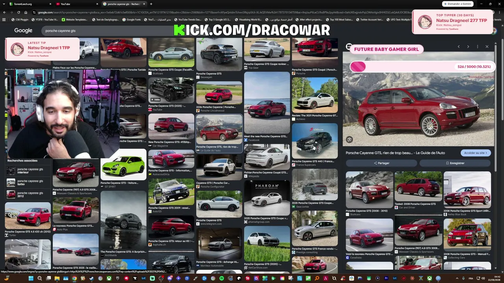Screen dimensions: 504x283
Task: Open the Website Templates bookmark
Action: coord(74,19)
